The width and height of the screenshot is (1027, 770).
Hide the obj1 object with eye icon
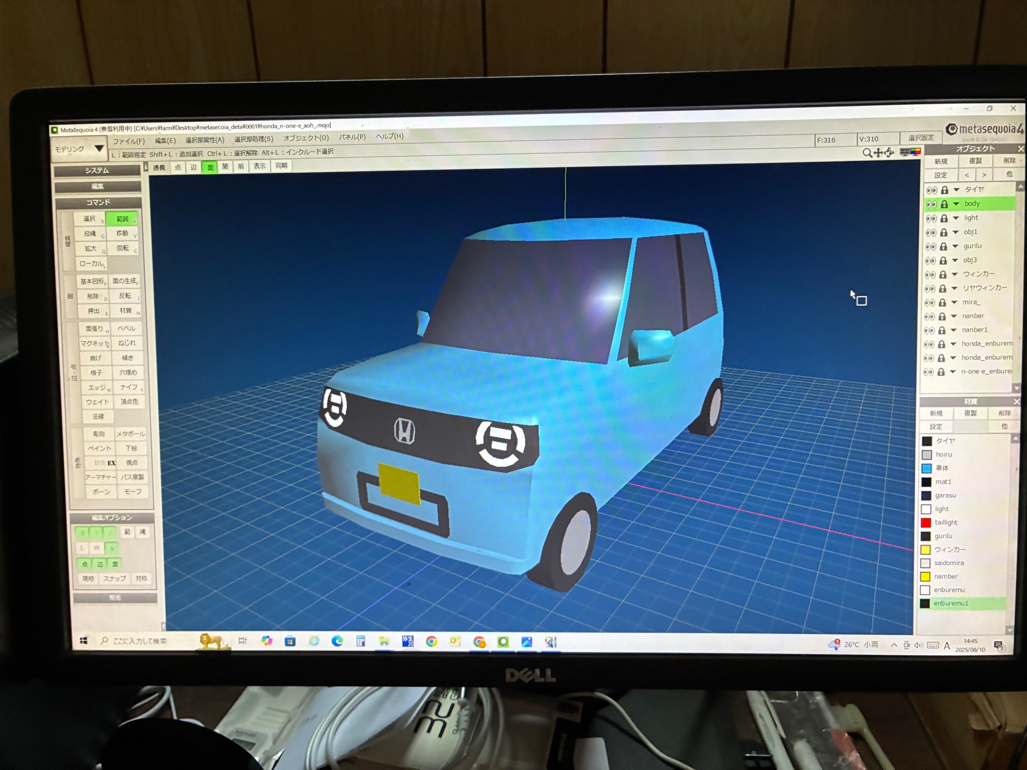930,232
